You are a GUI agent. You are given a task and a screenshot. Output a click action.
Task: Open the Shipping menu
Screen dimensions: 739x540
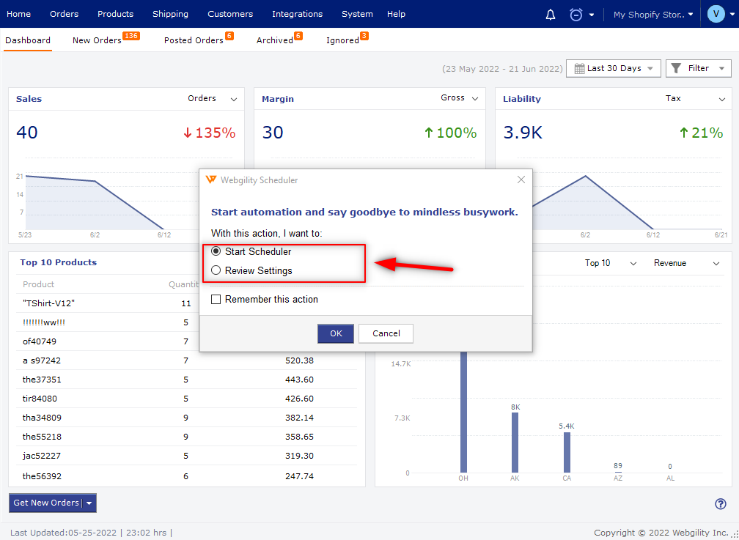170,14
